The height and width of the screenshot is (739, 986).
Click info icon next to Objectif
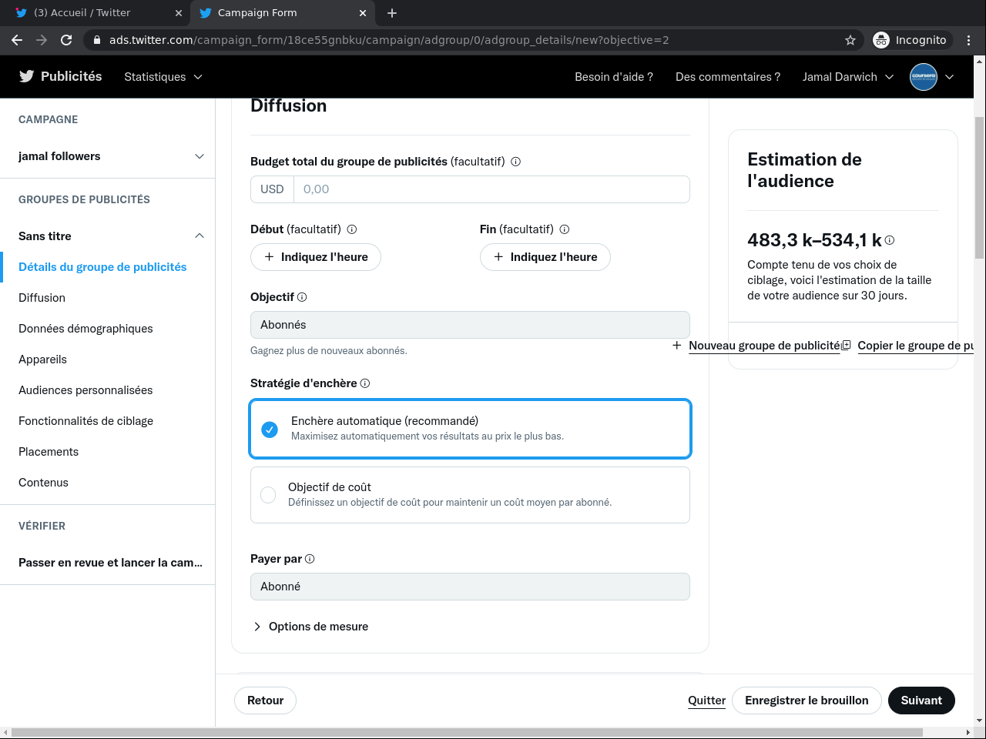pyautogui.click(x=302, y=297)
